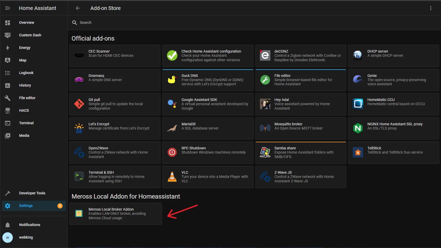Click the Git pull add-on icon

click(x=79, y=104)
